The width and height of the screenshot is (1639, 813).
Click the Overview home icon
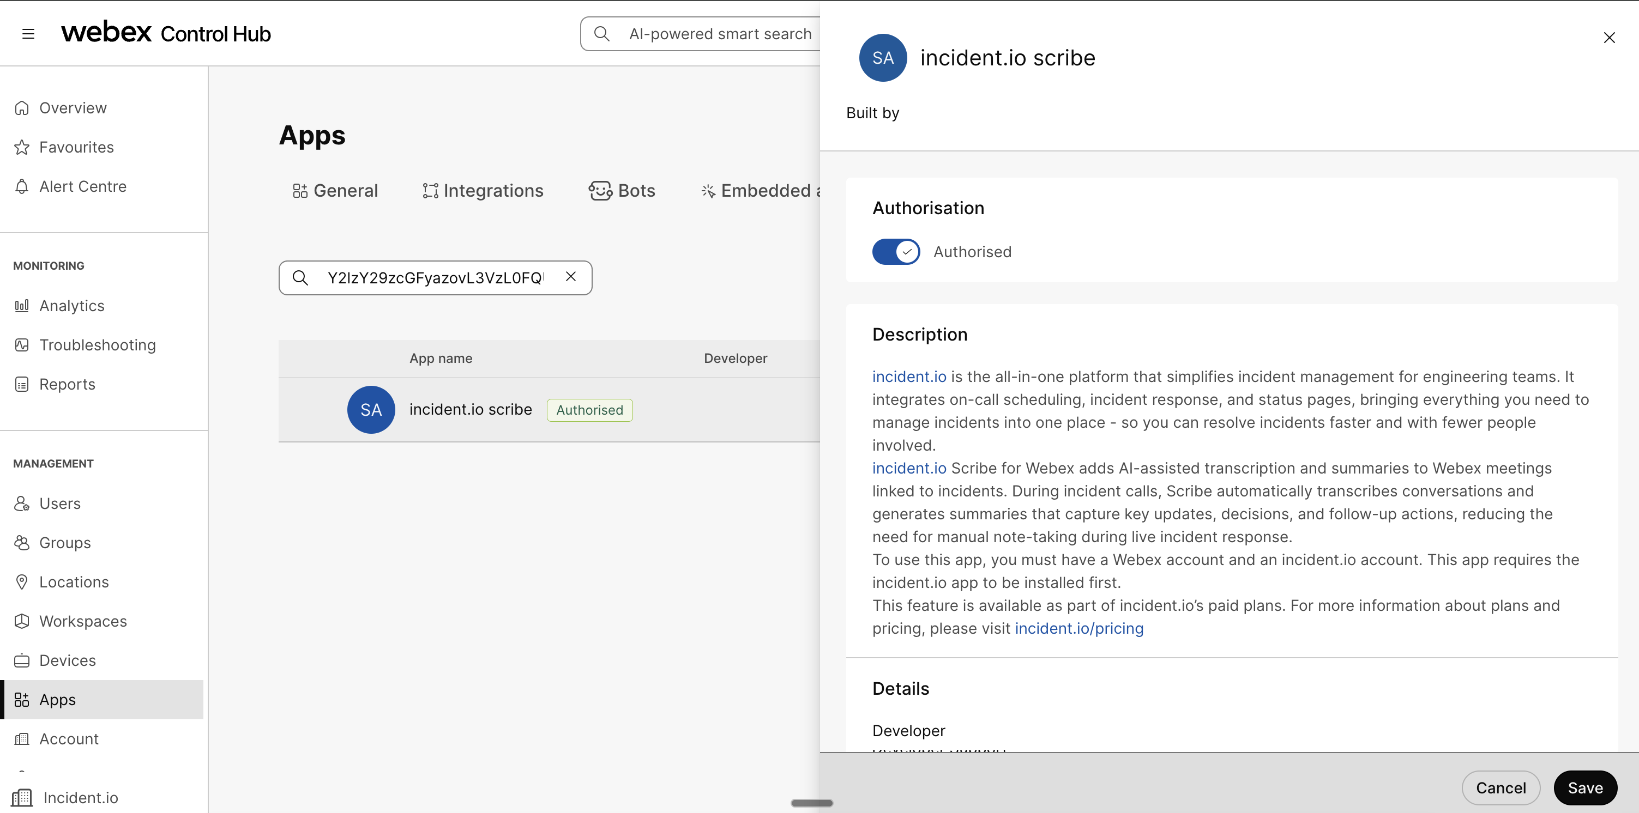pos(22,108)
